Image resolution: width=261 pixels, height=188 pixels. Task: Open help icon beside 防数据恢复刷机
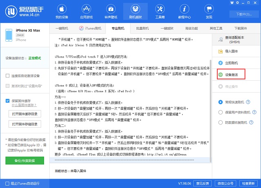[251, 122]
